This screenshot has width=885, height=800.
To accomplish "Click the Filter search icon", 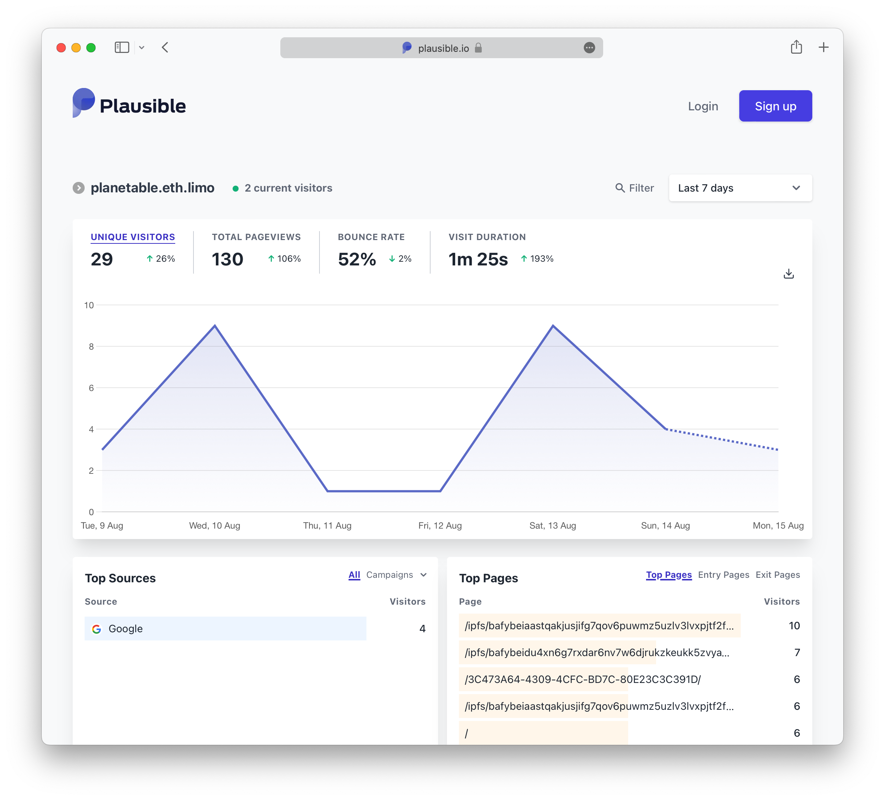I will pyautogui.click(x=620, y=188).
